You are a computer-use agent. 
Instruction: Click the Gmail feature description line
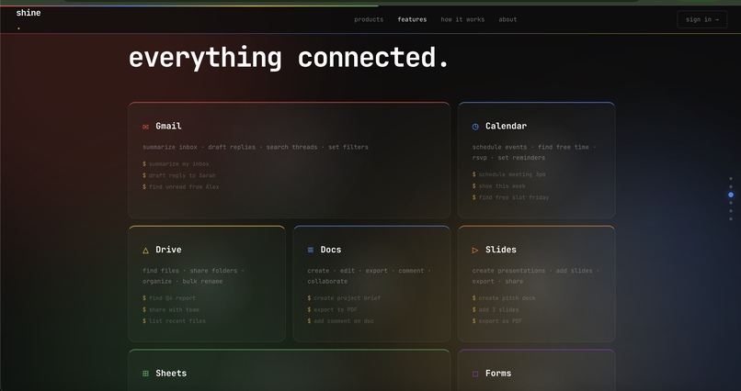256,147
